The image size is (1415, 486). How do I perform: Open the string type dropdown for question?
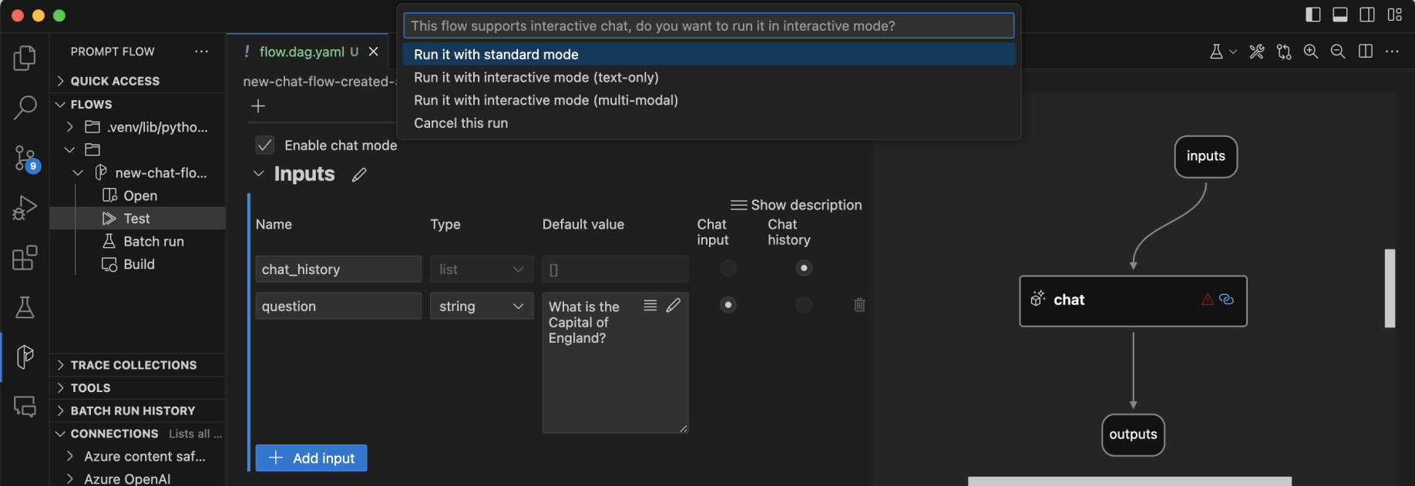(x=481, y=307)
